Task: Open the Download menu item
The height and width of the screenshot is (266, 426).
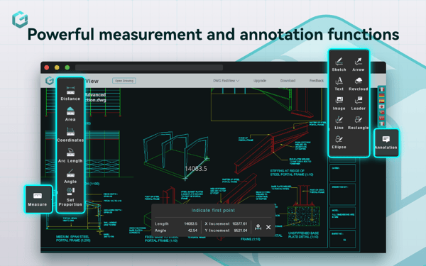Action: tap(288, 81)
